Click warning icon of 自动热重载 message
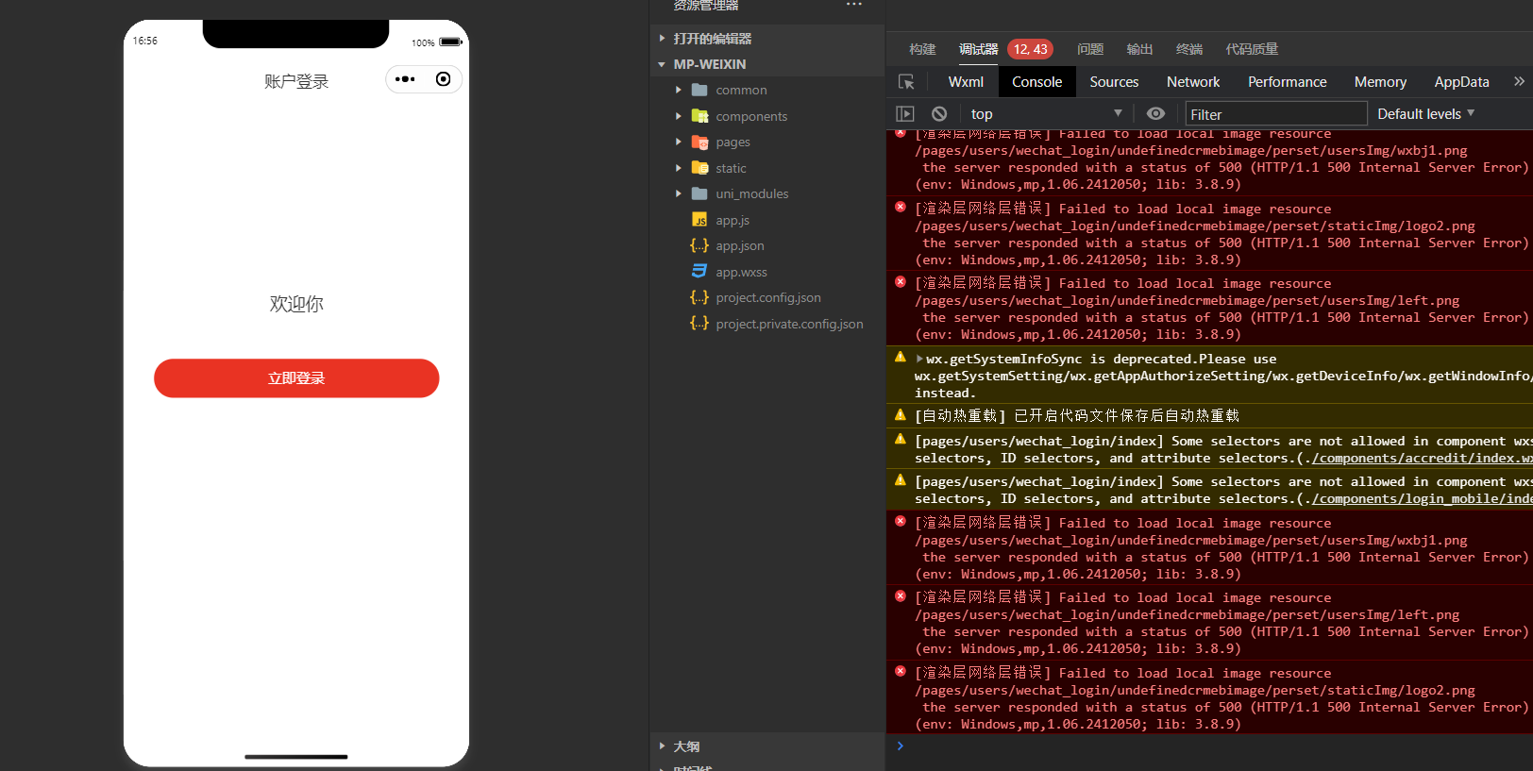This screenshot has width=1533, height=771. point(901,413)
